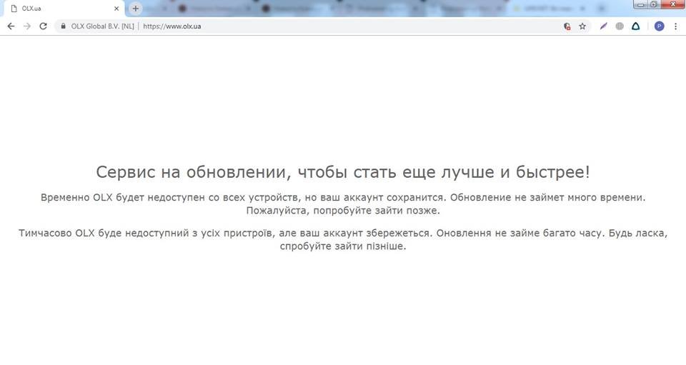Screen dimensions: 686x365
Task: Go back to the previous page
Action: (x=11, y=26)
